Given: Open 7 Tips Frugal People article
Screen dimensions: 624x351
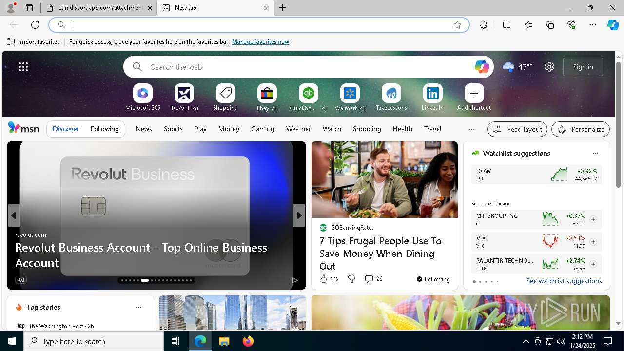Looking at the screenshot, I should (380, 253).
